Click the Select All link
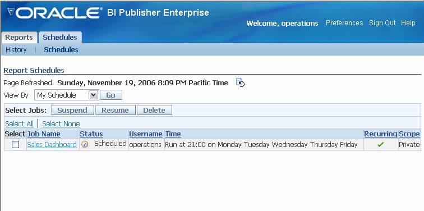The image size is (424, 211). pyautogui.click(x=20, y=123)
